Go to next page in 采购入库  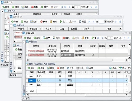point(124,38)
